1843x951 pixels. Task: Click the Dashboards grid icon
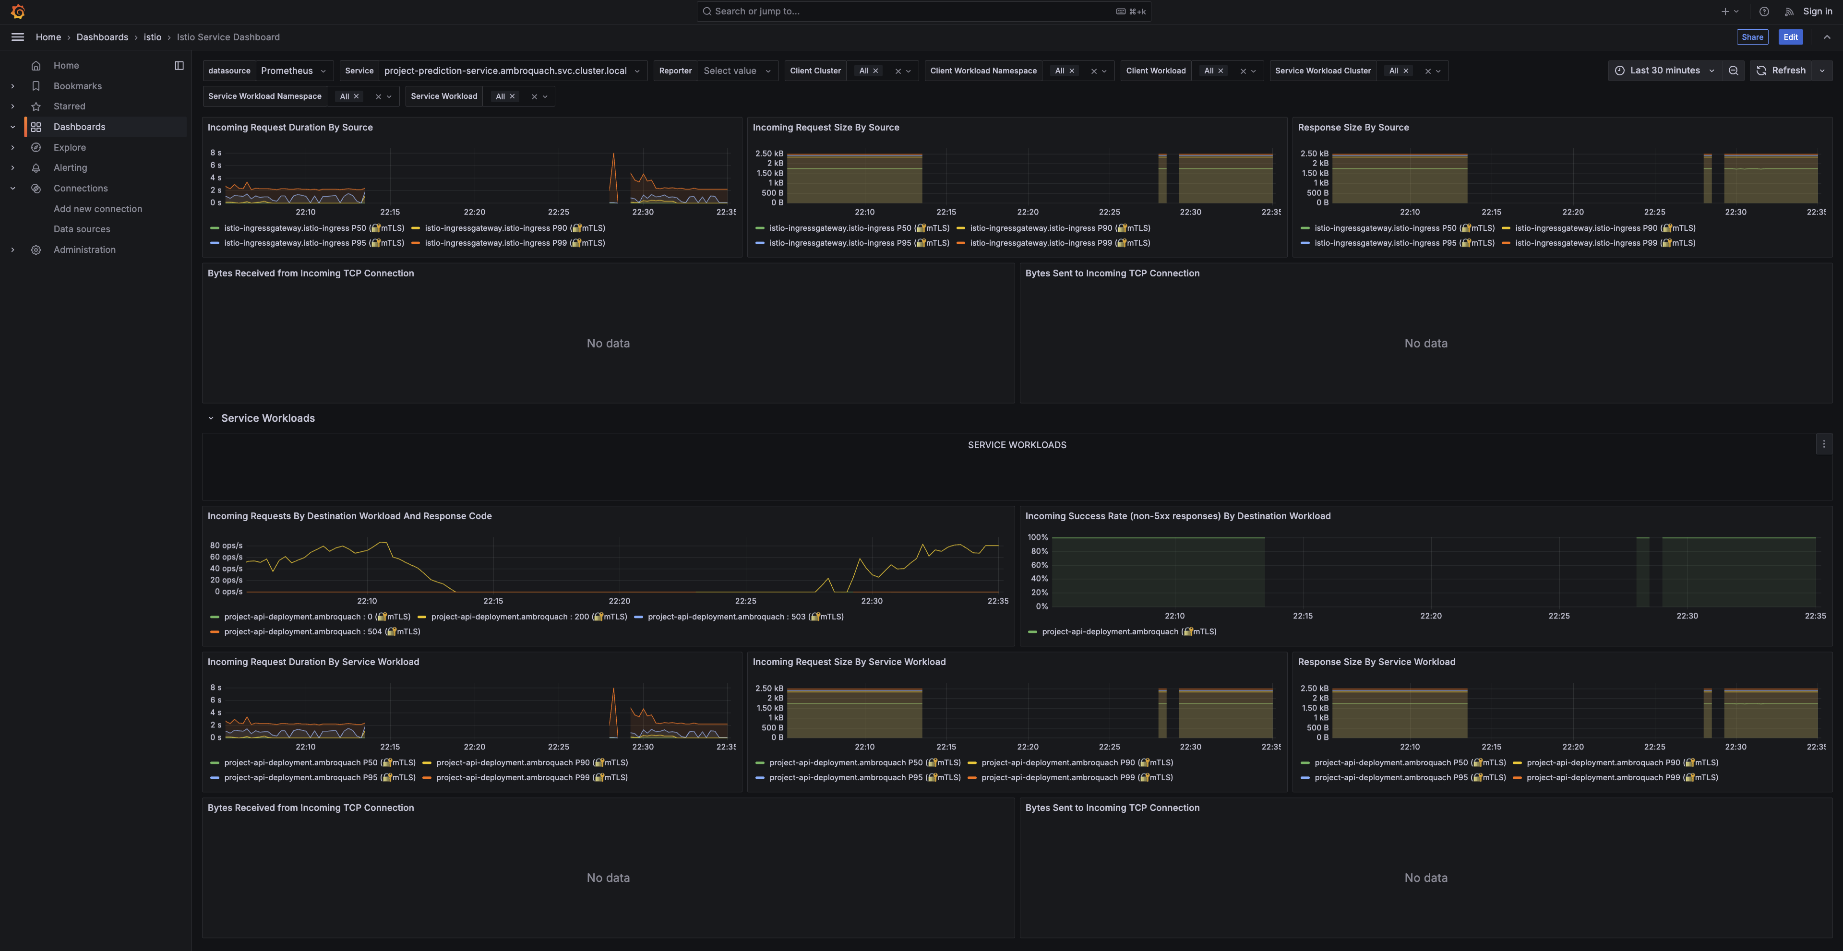[x=36, y=127]
